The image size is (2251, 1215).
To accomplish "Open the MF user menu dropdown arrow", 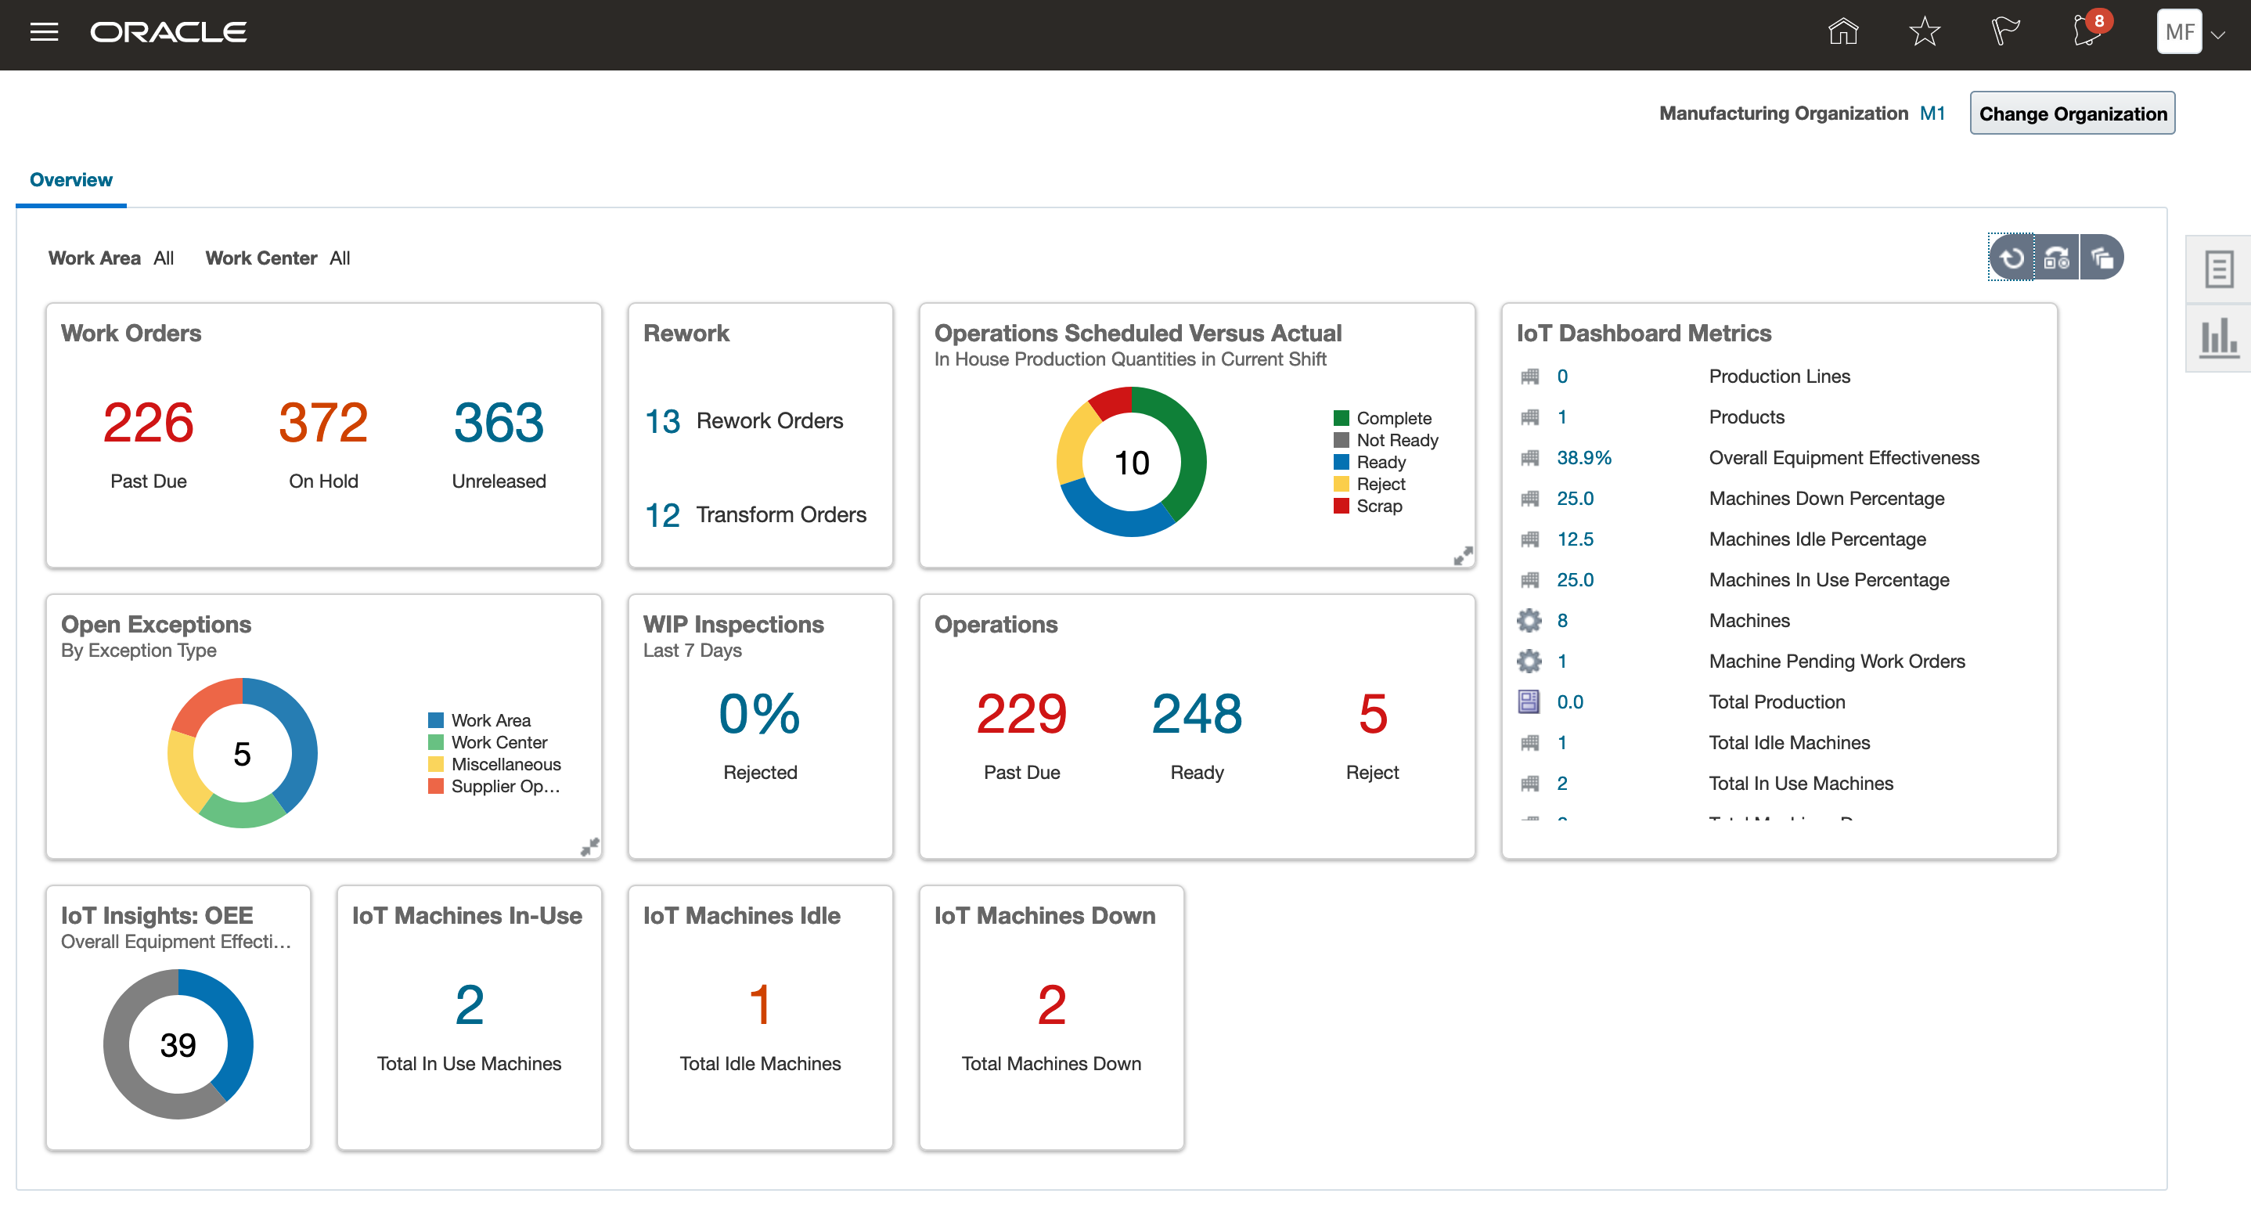I will (x=2219, y=36).
